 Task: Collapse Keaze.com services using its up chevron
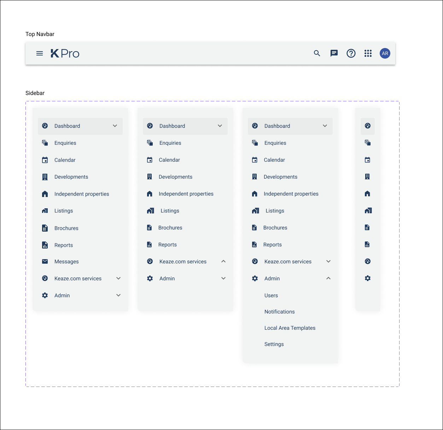(223, 262)
